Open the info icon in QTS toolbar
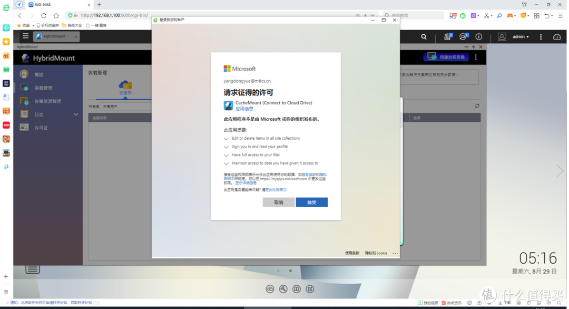569x309 pixels. 478,37
